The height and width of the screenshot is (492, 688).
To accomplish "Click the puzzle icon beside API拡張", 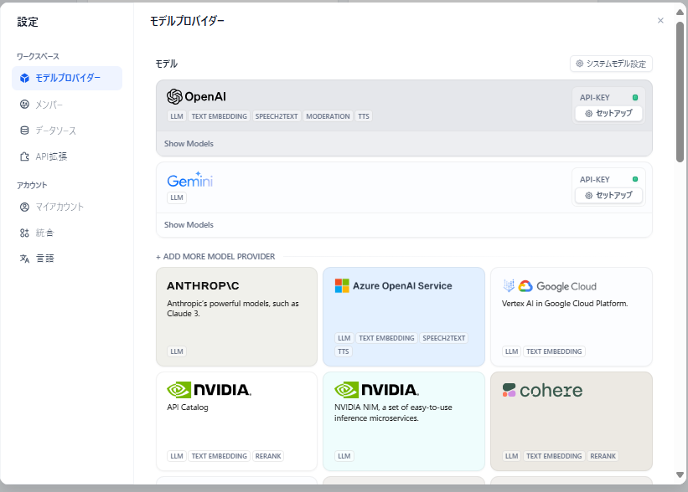I will click(24, 156).
